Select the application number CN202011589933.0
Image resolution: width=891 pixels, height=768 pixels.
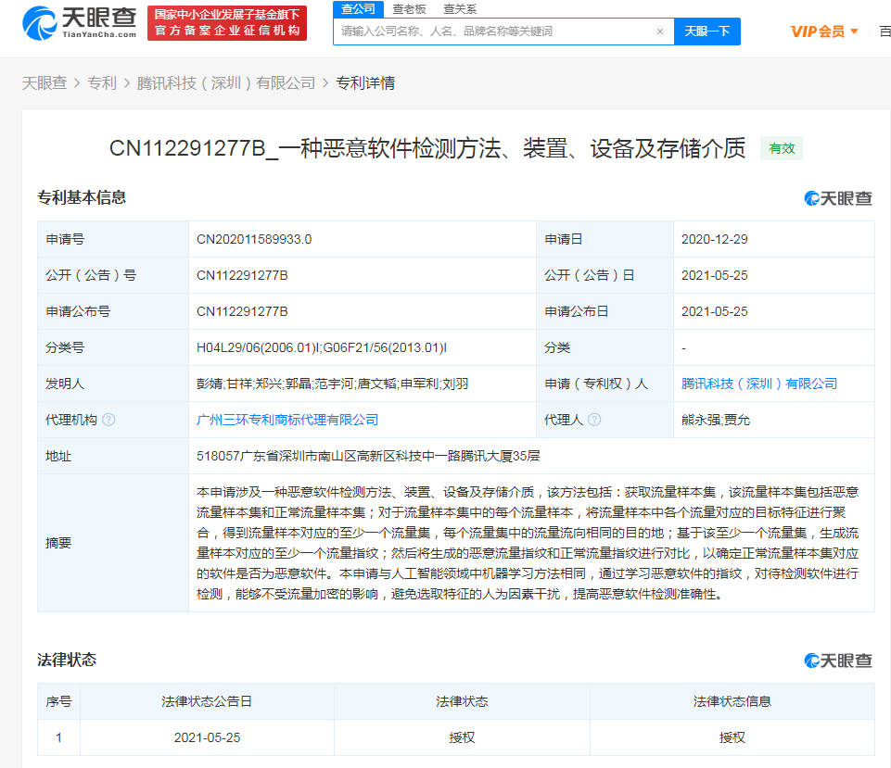[x=254, y=239]
